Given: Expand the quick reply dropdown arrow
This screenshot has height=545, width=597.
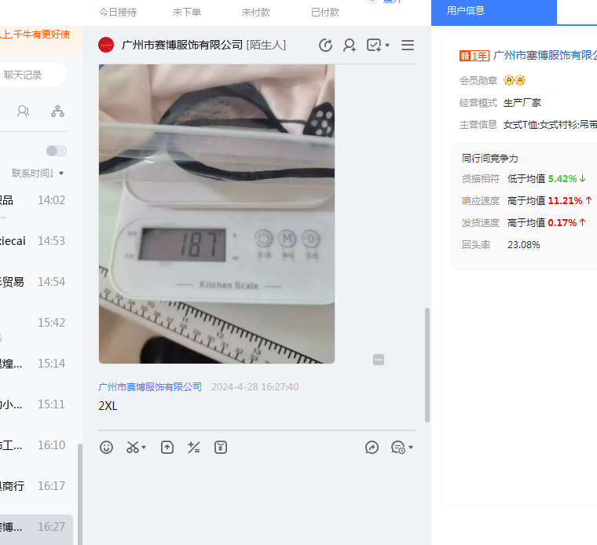Looking at the screenshot, I should pyautogui.click(x=411, y=447).
